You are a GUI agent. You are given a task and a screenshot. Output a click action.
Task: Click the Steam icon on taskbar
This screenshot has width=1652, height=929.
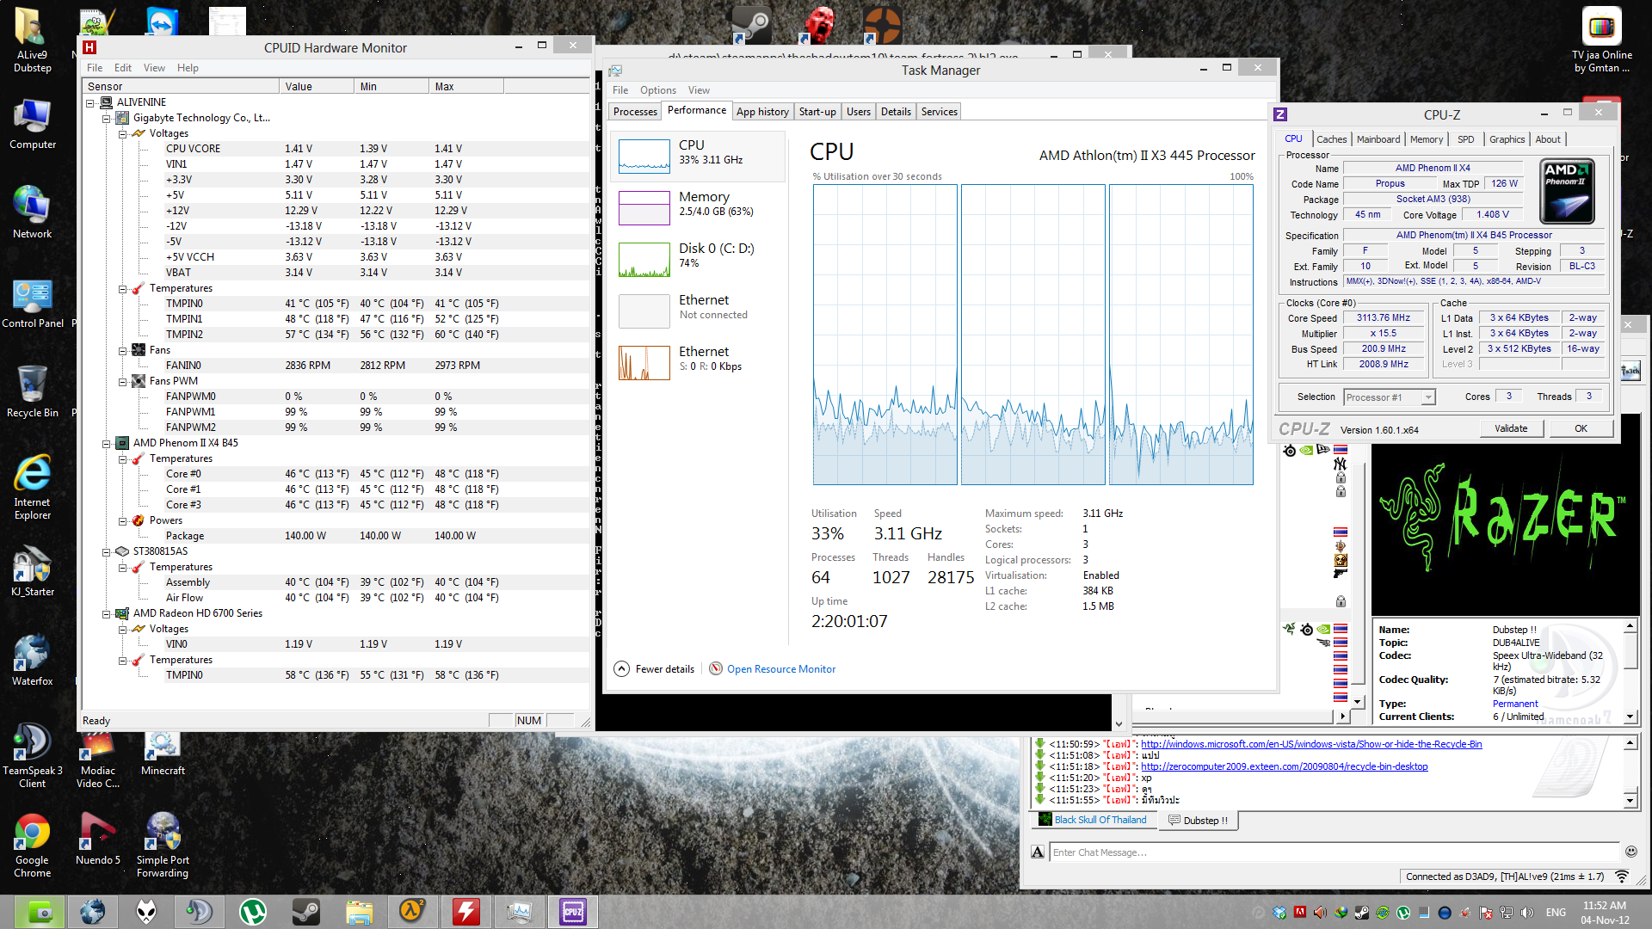(305, 911)
